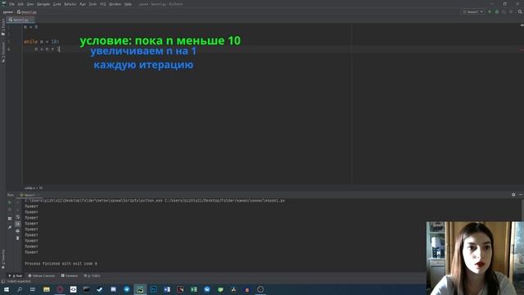Click the Rerun icon in Run panel
This screenshot has width=524, height=295.
point(10,202)
